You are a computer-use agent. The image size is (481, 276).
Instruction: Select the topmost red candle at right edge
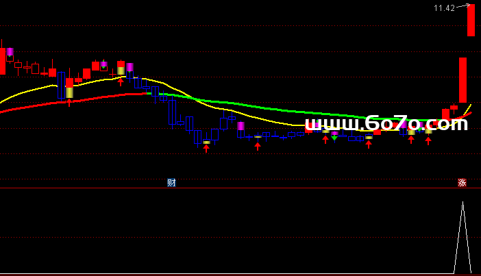(471, 21)
